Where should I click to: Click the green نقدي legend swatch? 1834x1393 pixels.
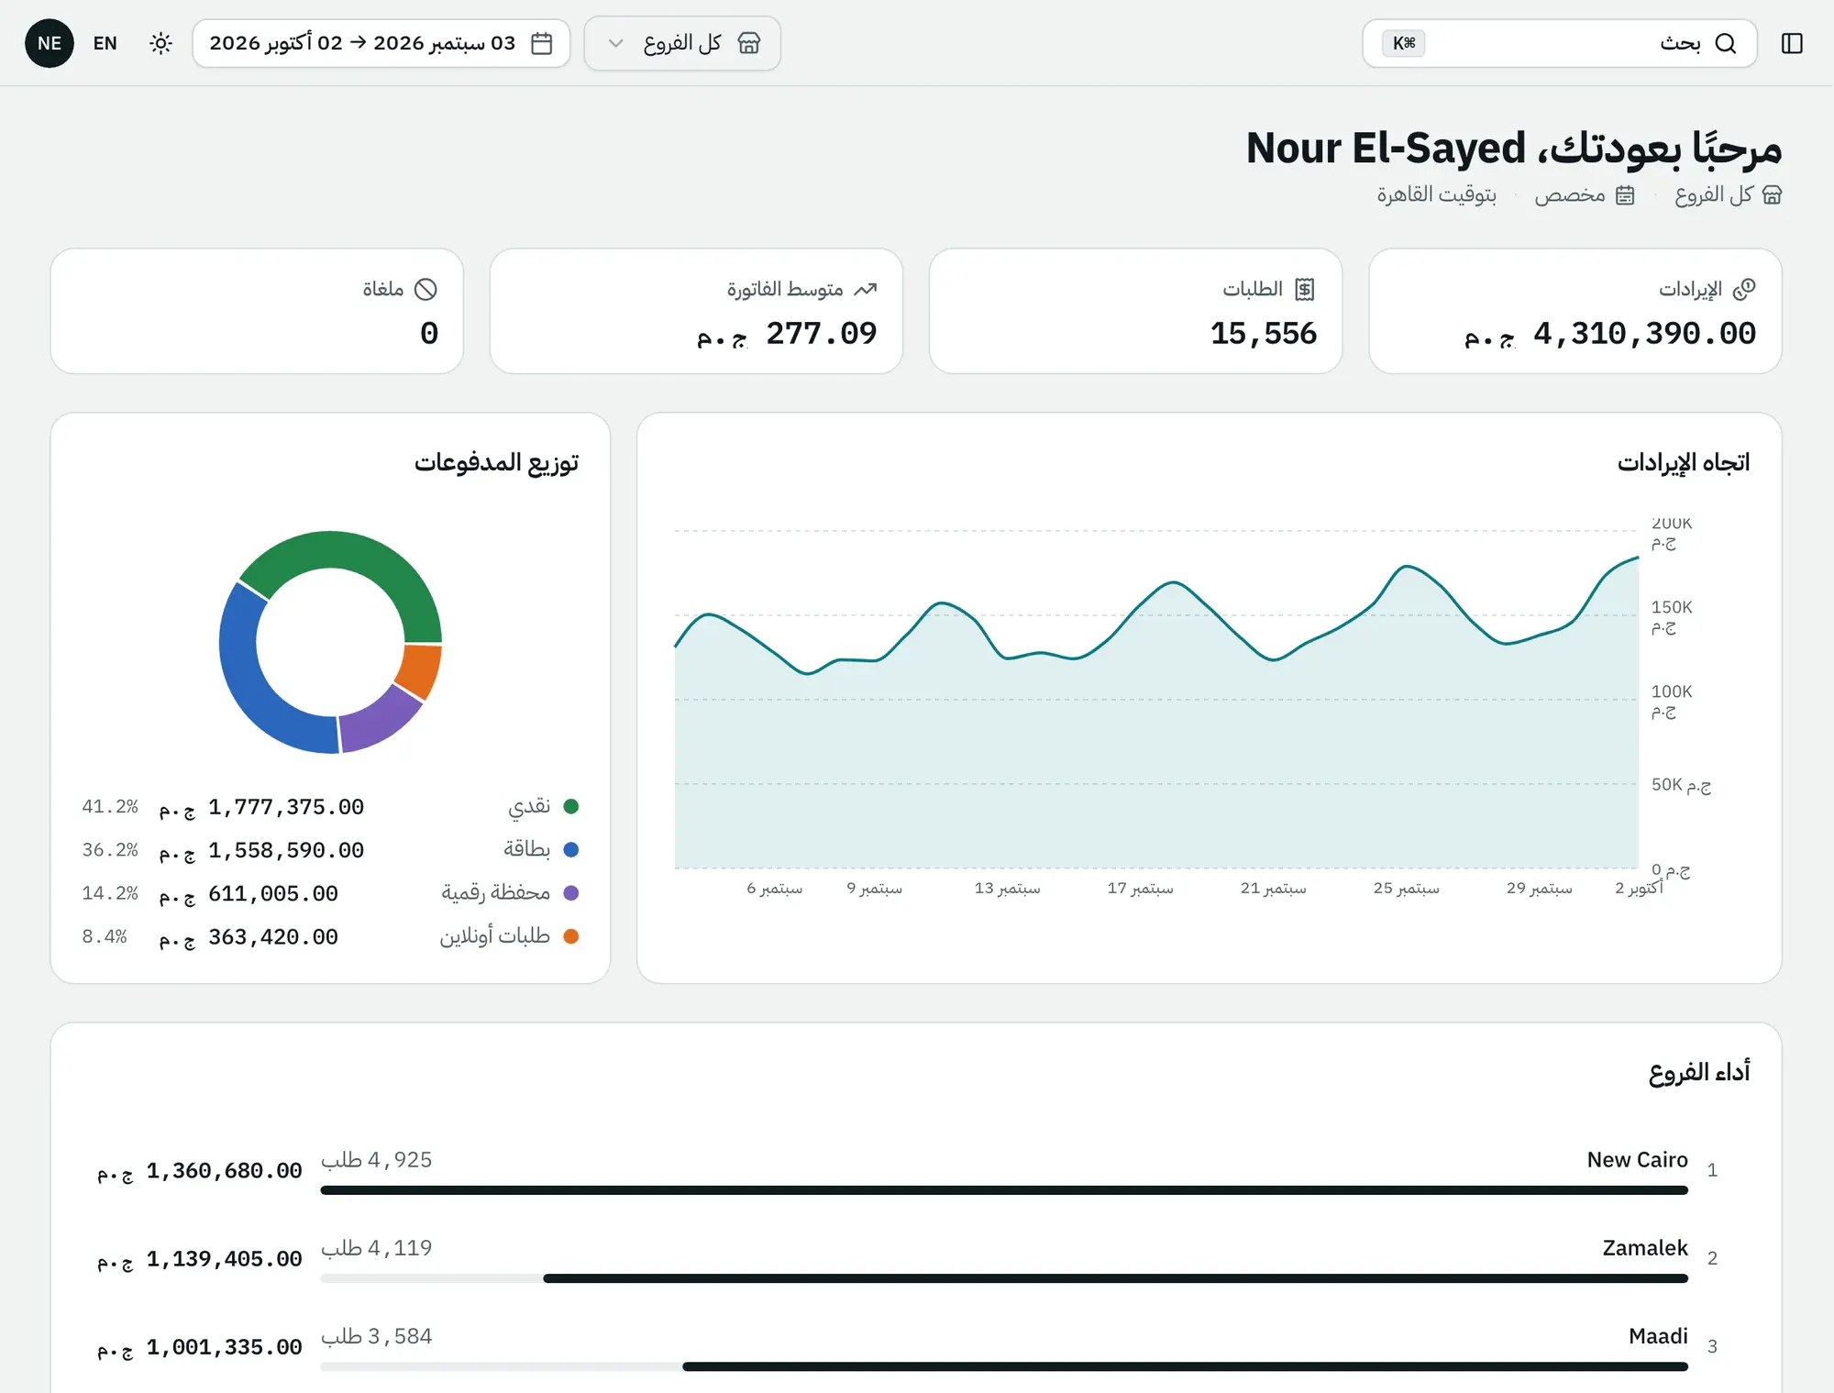(570, 806)
